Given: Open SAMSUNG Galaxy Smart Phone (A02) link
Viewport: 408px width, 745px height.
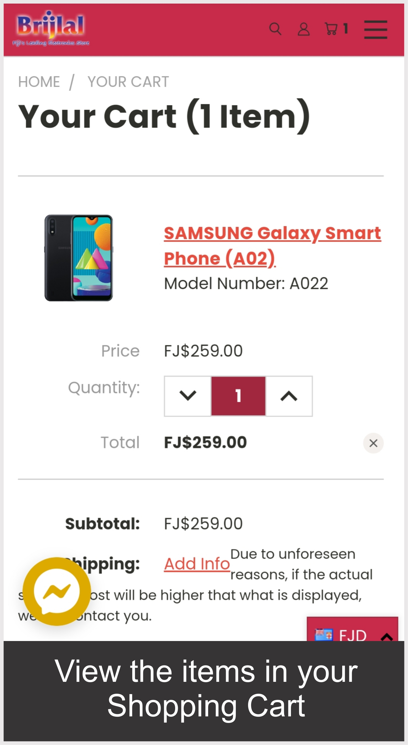Looking at the screenshot, I should tap(272, 245).
